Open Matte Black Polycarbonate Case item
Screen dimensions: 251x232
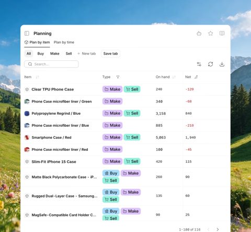[64, 177]
